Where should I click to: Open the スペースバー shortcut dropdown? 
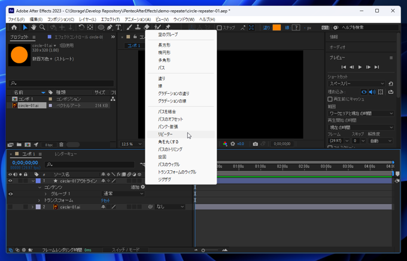[357, 84]
